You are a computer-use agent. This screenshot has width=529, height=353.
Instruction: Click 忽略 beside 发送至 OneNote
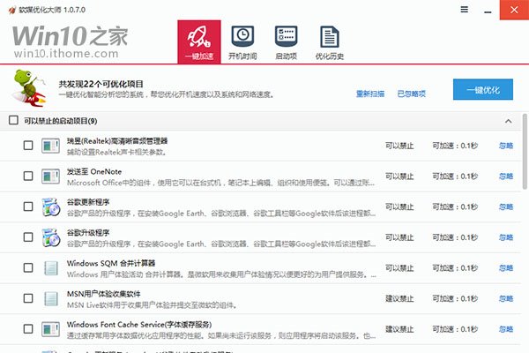coord(506,176)
